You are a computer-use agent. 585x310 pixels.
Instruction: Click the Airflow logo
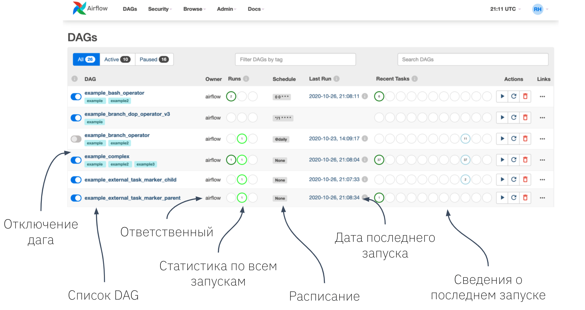click(90, 8)
